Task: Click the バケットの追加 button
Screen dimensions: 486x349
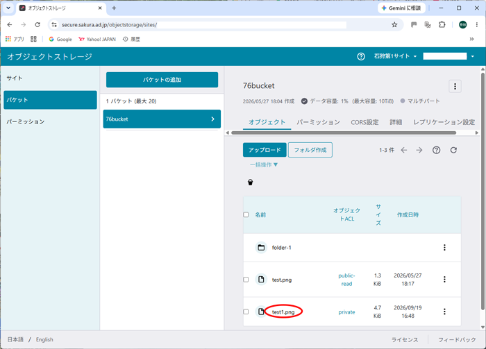Action: click(162, 80)
